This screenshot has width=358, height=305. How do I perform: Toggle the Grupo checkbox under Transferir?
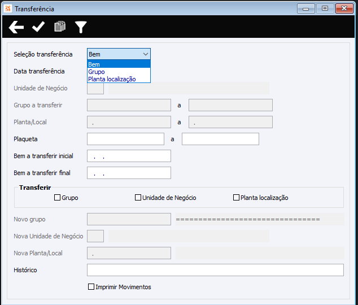coord(57,198)
